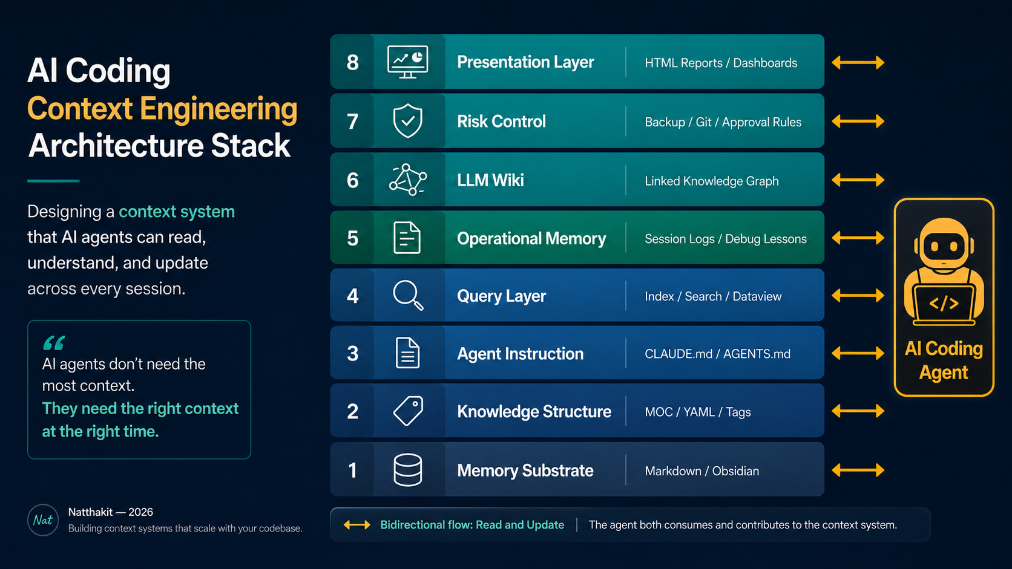Viewport: 1012px width, 569px height.
Task: Click the layer number 5
Action: point(352,238)
